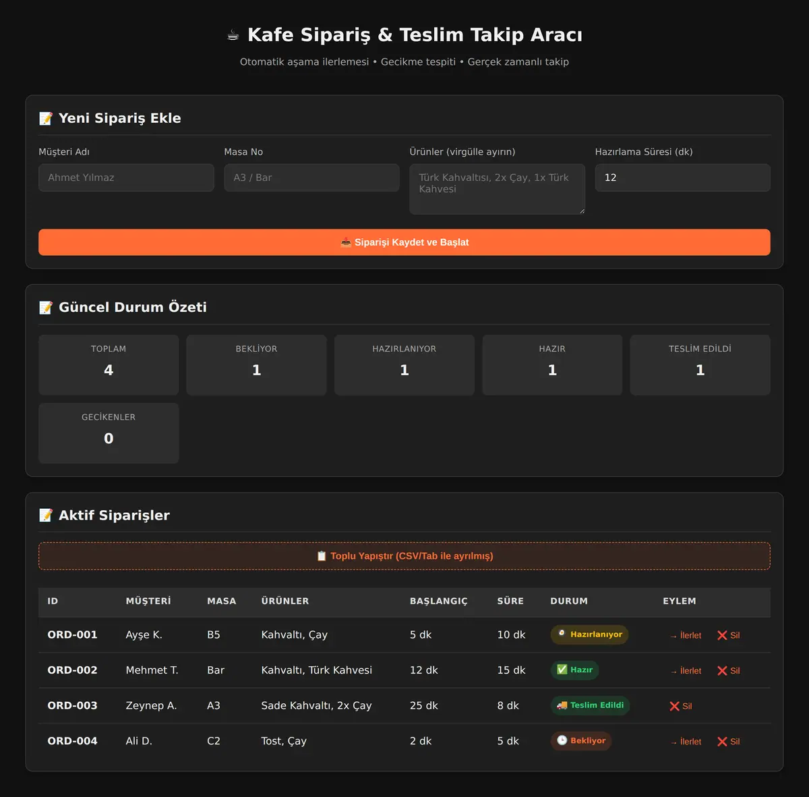Click the Hazırlanıyor status badge
This screenshot has height=797, width=809.
tap(589, 634)
